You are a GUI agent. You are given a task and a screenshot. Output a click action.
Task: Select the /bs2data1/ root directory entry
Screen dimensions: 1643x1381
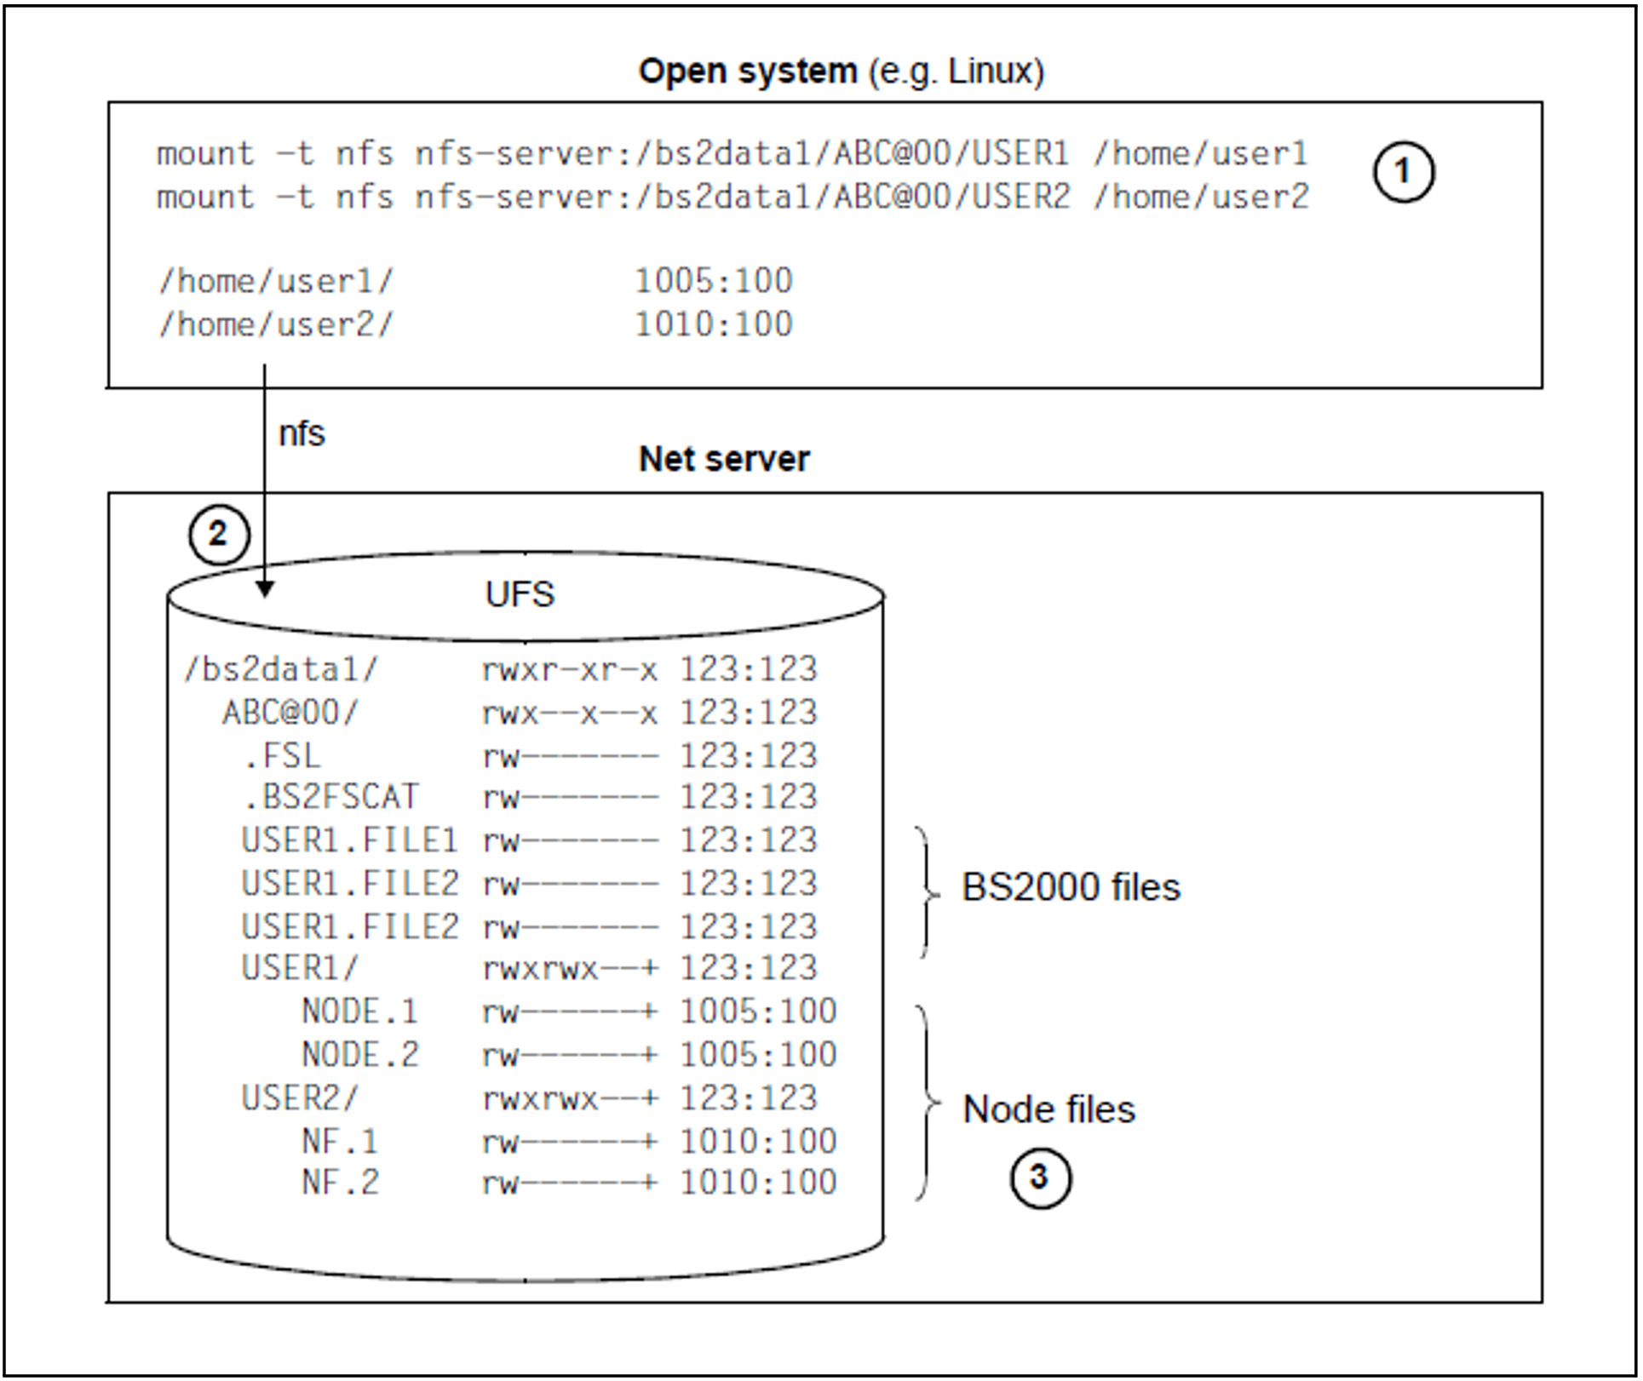point(282,669)
